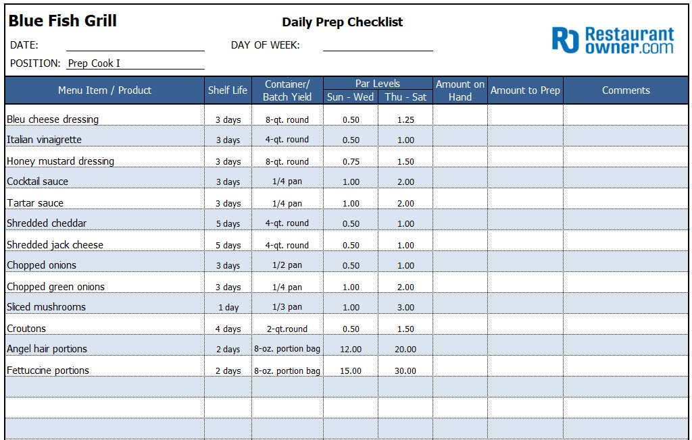
Task: Click the Cocktail sauce cell
Action: click(105, 178)
